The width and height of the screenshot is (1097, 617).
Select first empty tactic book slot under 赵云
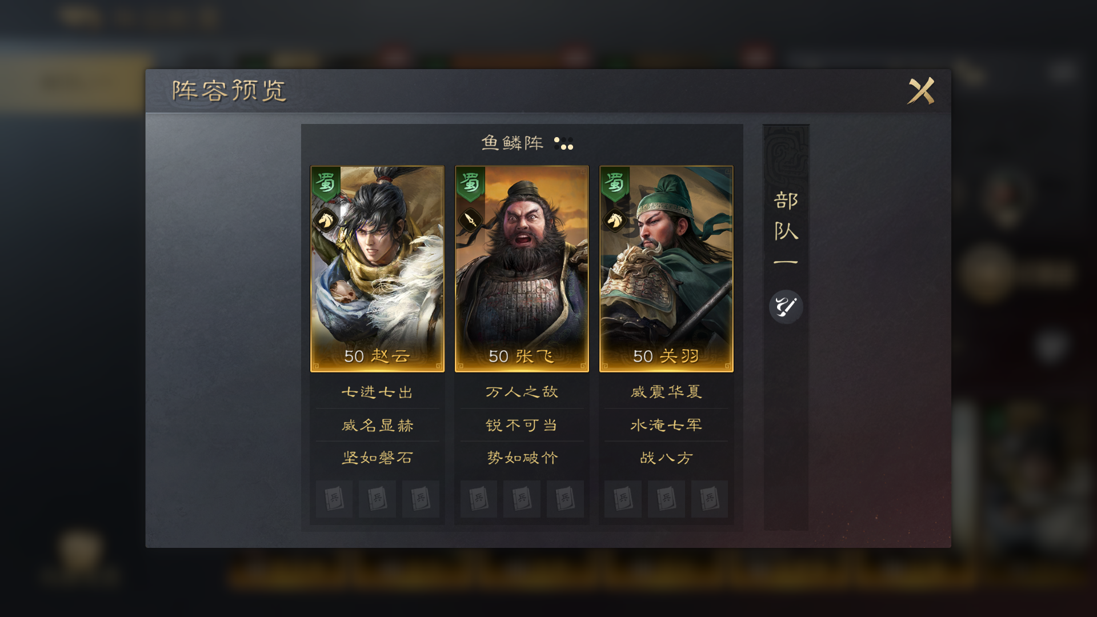pyautogui.click(x=334, y=499)
